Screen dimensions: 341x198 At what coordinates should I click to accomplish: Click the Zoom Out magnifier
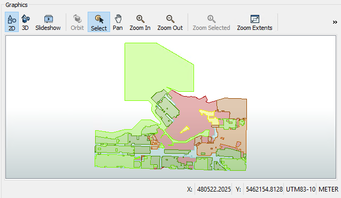coord(170,22)
